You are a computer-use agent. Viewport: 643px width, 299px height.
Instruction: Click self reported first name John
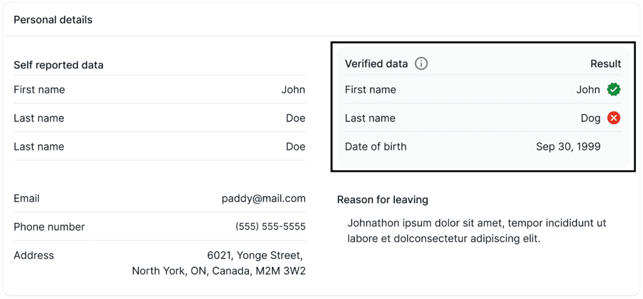pos(293,90)
